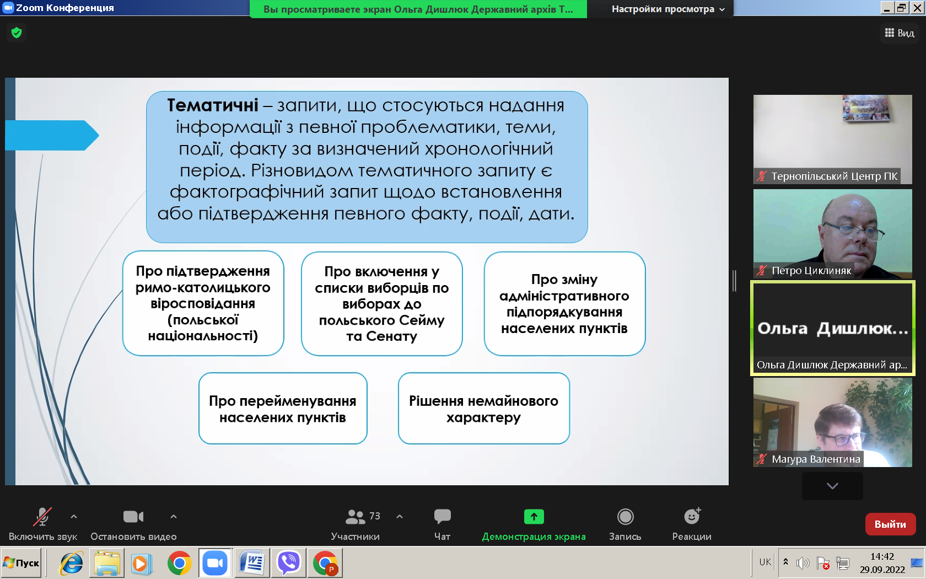Open Viber from the taskbar
Viewport: 926px width, 579px height.
[288, 563]
